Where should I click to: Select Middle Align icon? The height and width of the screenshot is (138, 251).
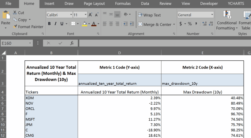(111, 14)
